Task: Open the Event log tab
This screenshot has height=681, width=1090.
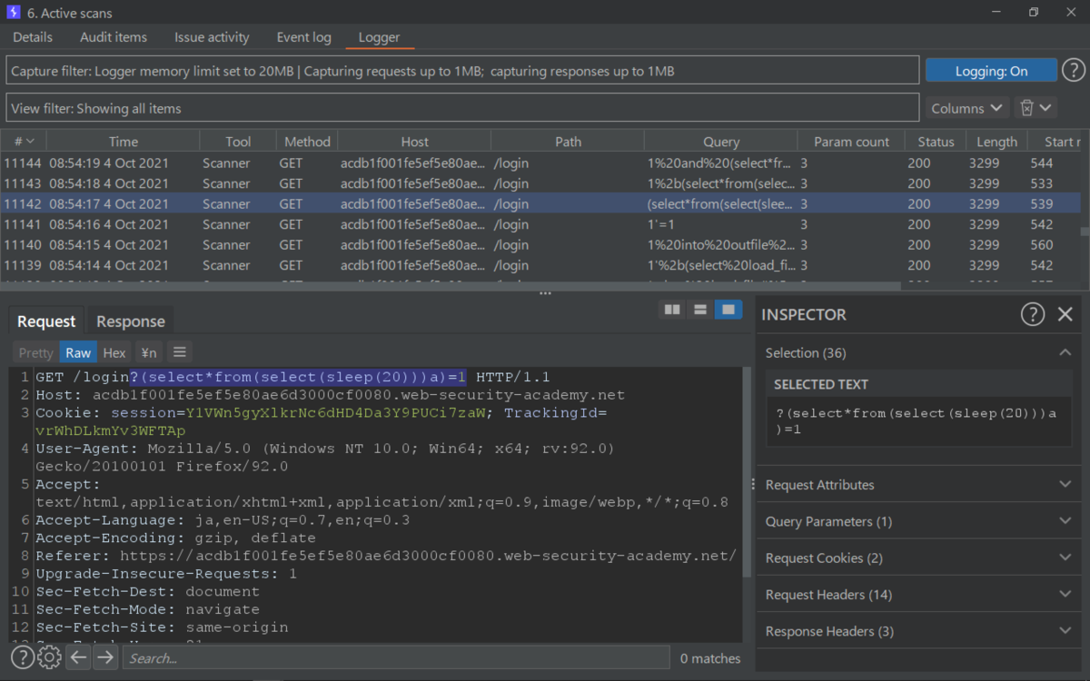Action: 303,37
